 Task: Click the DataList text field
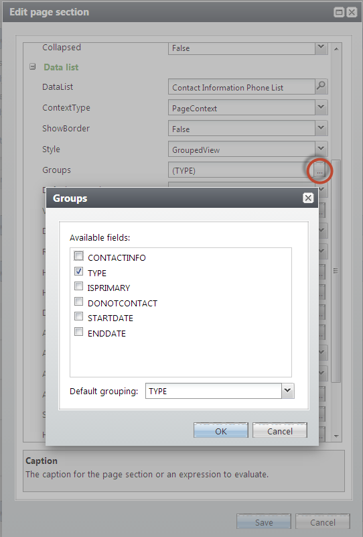(242, 87)
